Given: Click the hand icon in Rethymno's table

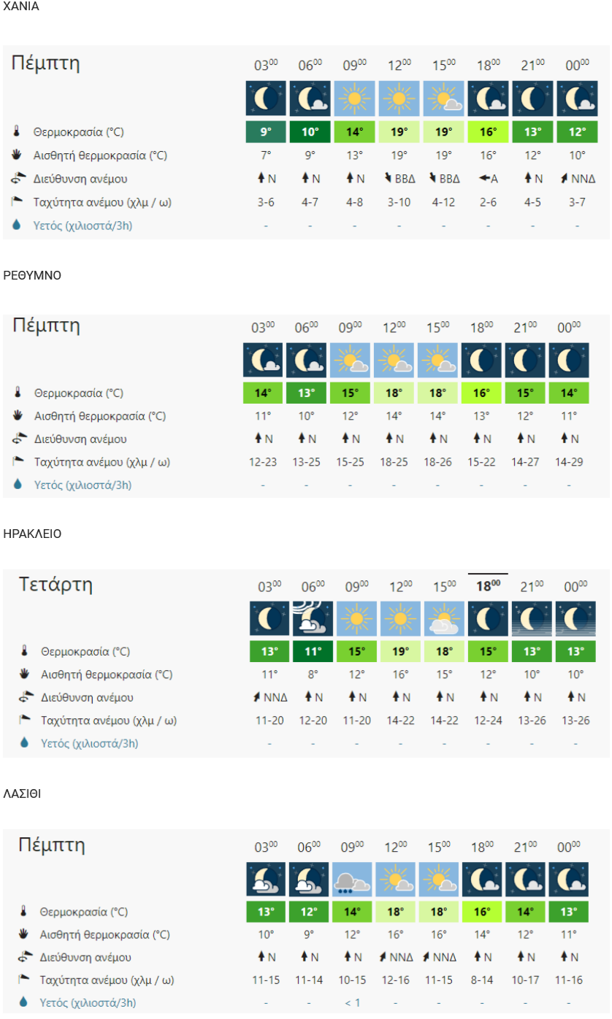Looking at the screenshot, I should (19, 416).
